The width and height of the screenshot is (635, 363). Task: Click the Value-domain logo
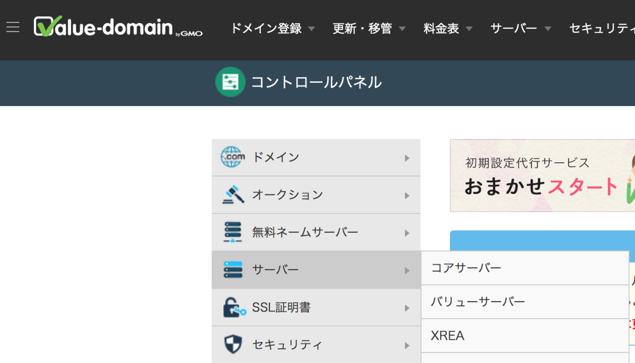click(x=118, y=27)
